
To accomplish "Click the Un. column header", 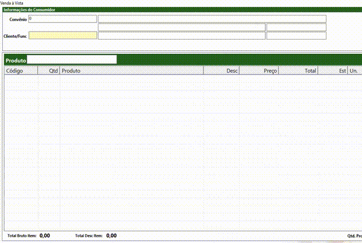I will click(x=354, y=70).
